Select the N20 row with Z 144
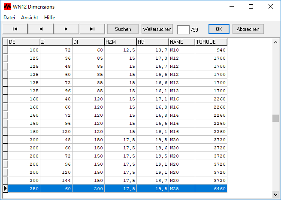Image resolution: width=281 pixels, height=200 pixels. point(116,180)
